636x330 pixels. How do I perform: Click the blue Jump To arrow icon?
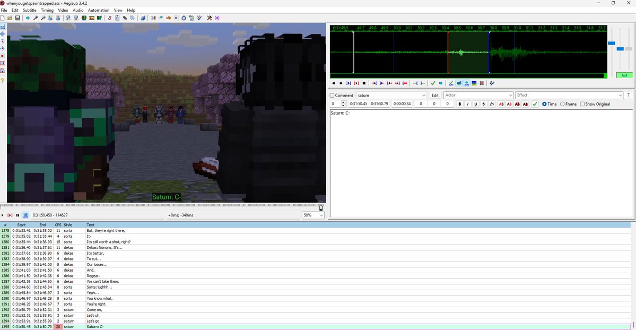[28, 18]
